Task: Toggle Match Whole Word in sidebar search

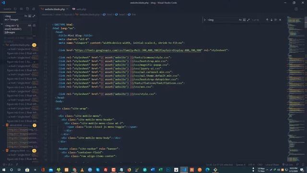Action: (x=30, y=16)
